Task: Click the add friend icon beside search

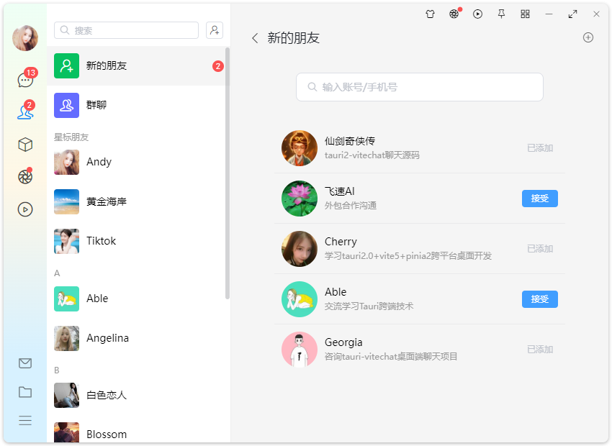Action: [215, 30]
